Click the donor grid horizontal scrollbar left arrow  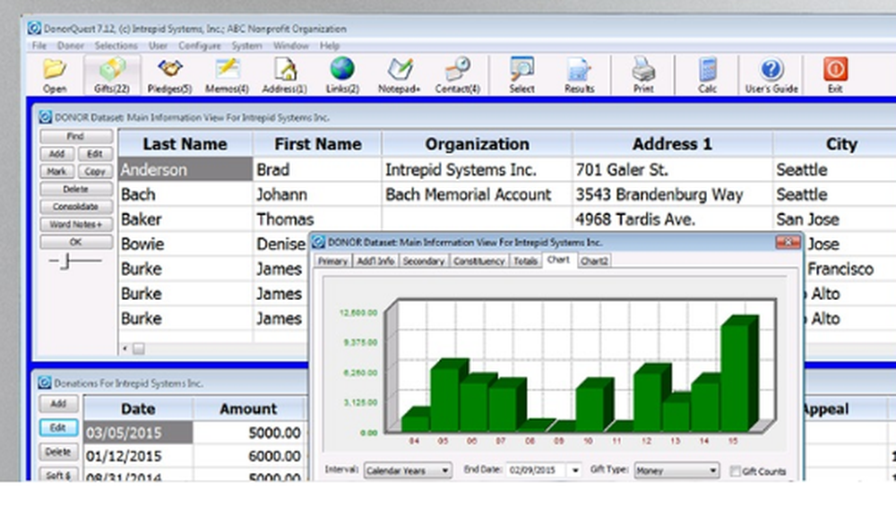point(125,348)
